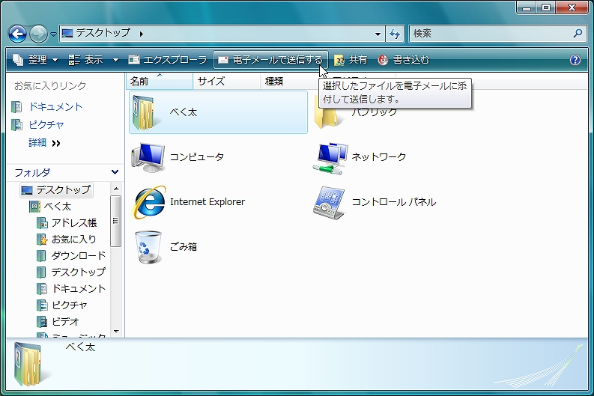Sort by the 種類 column header

point(288,81)
